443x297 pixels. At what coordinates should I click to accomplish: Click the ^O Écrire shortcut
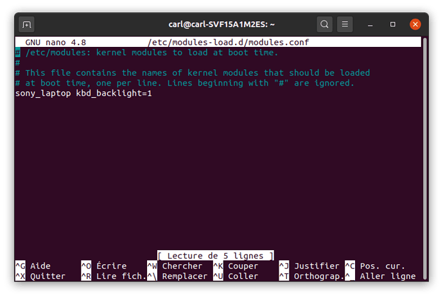(104, 266)
